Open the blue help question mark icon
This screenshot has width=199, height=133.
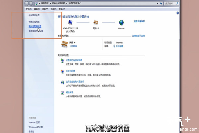pyautogui.click(x=178, y=13)
